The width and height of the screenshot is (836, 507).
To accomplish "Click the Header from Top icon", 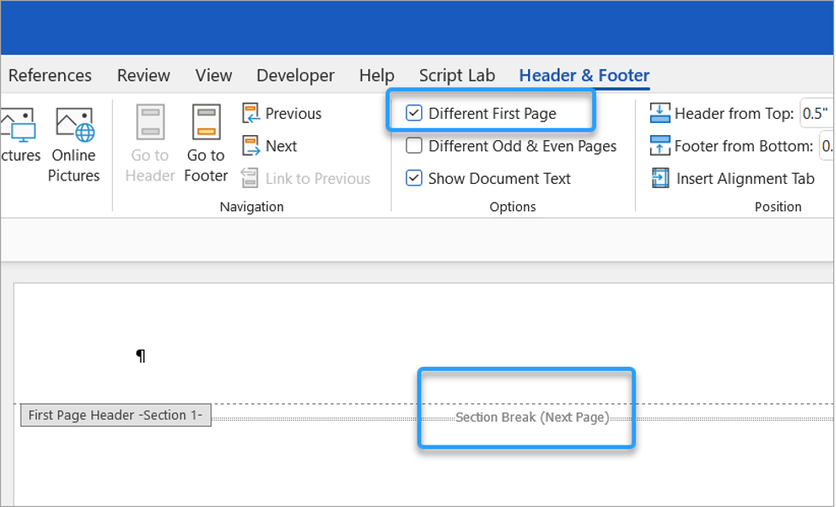I will (x=659, y=113).
